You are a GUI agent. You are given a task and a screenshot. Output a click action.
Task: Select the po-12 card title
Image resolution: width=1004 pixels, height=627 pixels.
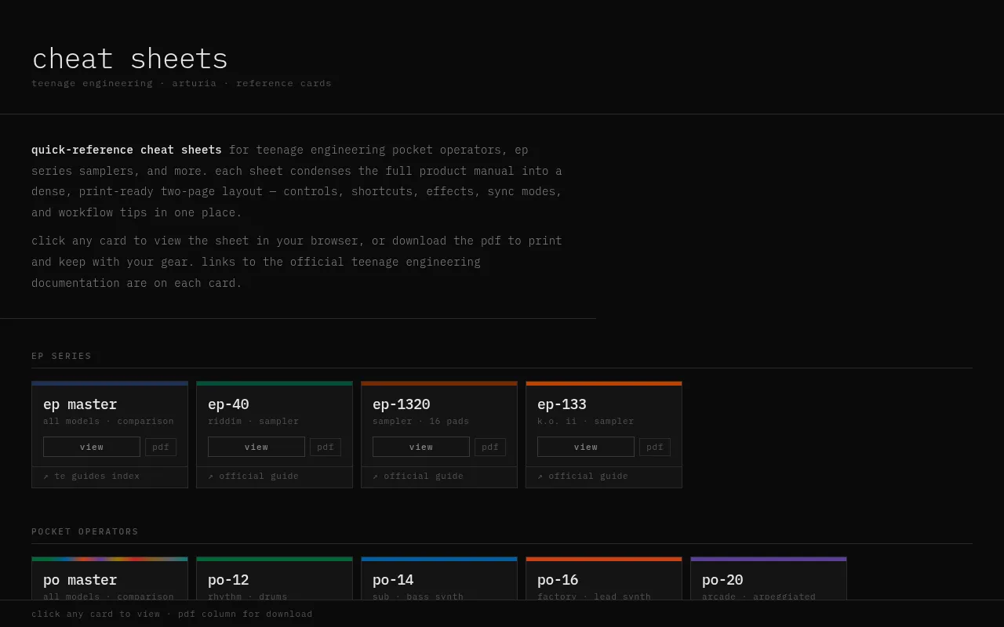click(x=228, y=580)
